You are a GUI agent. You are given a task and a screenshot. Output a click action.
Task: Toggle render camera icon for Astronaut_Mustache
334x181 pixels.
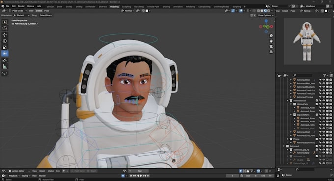[x=331, y=87]
